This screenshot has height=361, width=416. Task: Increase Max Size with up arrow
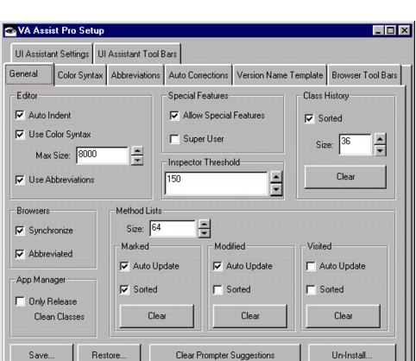[x=137, y=151]
